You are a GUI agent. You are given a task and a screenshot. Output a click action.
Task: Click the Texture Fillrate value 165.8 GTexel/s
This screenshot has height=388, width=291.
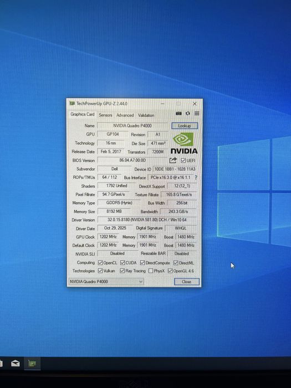click(x=179, y=195)
